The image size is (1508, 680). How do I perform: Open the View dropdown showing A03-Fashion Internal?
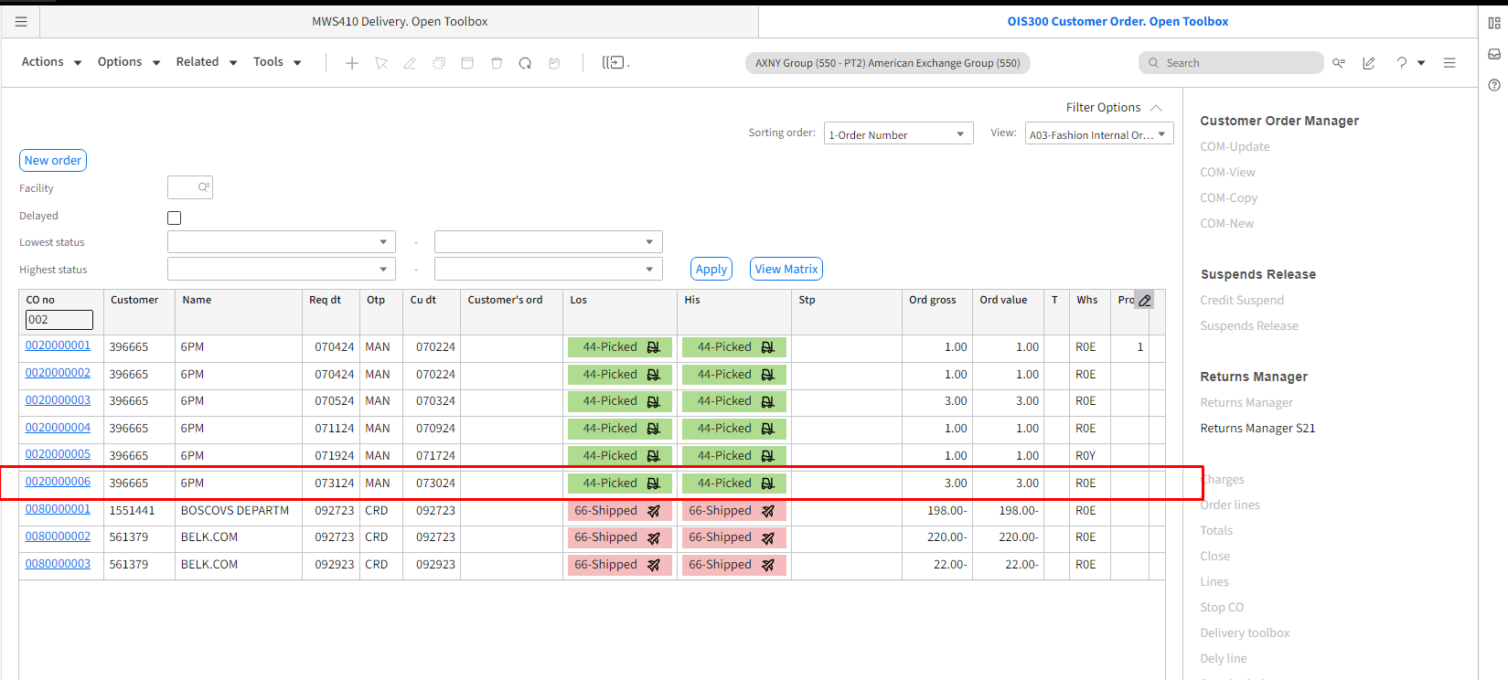pyautogui.click(x=1098, y=134)
